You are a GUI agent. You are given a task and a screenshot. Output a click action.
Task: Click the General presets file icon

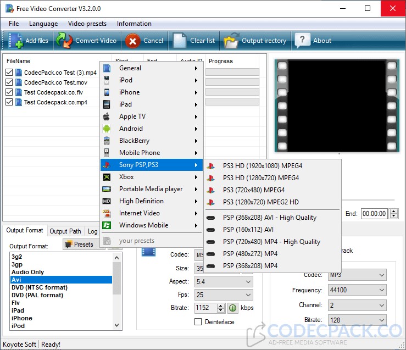[x=107, y=68]
